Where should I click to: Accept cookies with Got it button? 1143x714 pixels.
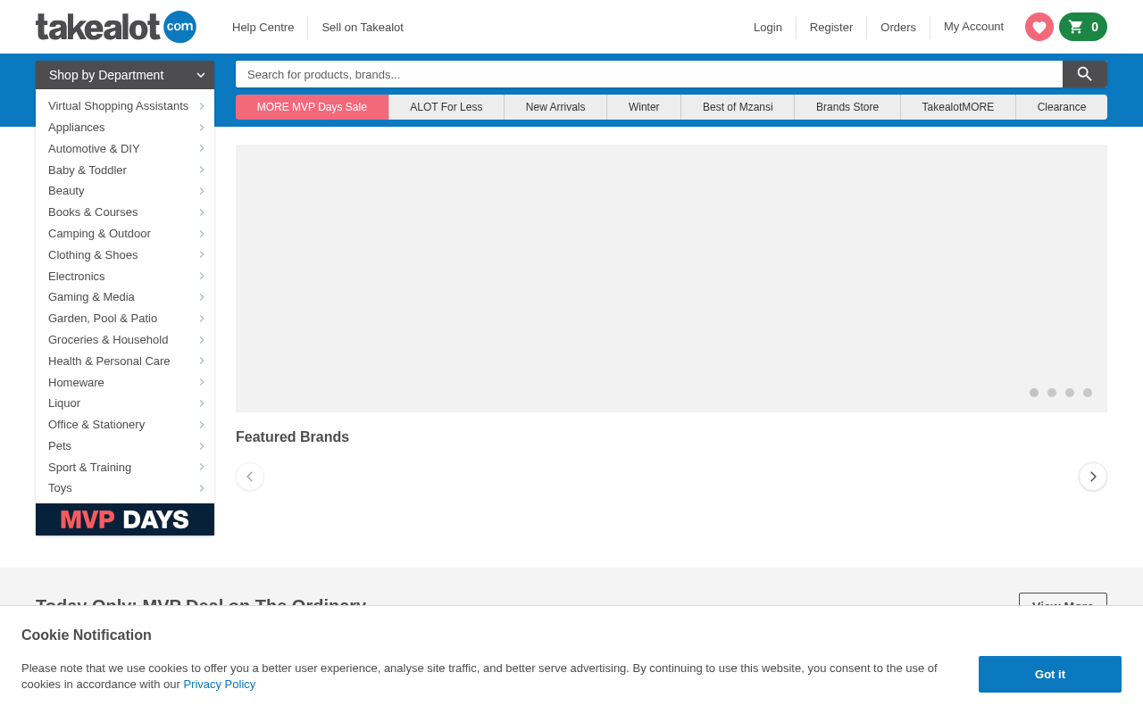1050,675
